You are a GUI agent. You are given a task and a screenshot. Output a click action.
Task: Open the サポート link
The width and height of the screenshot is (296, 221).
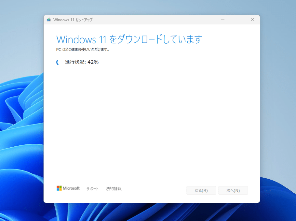(x=92, y=189)
